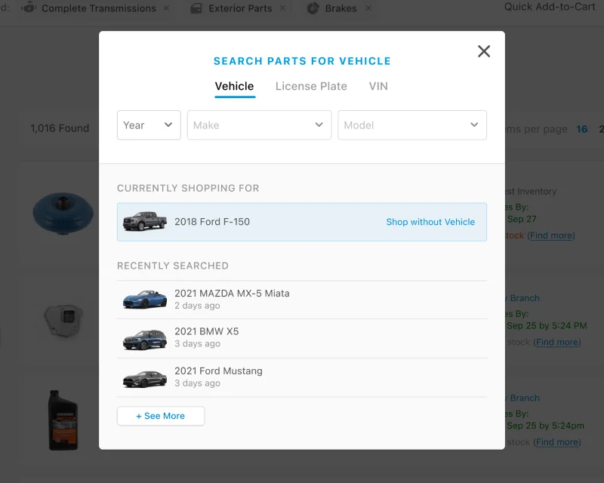Switch to the VIN tab
The width and height of the screenshot is (604, 483).
point(378,86)
